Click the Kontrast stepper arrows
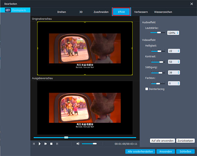Viewport: 197px width, 156px height. 178,62
